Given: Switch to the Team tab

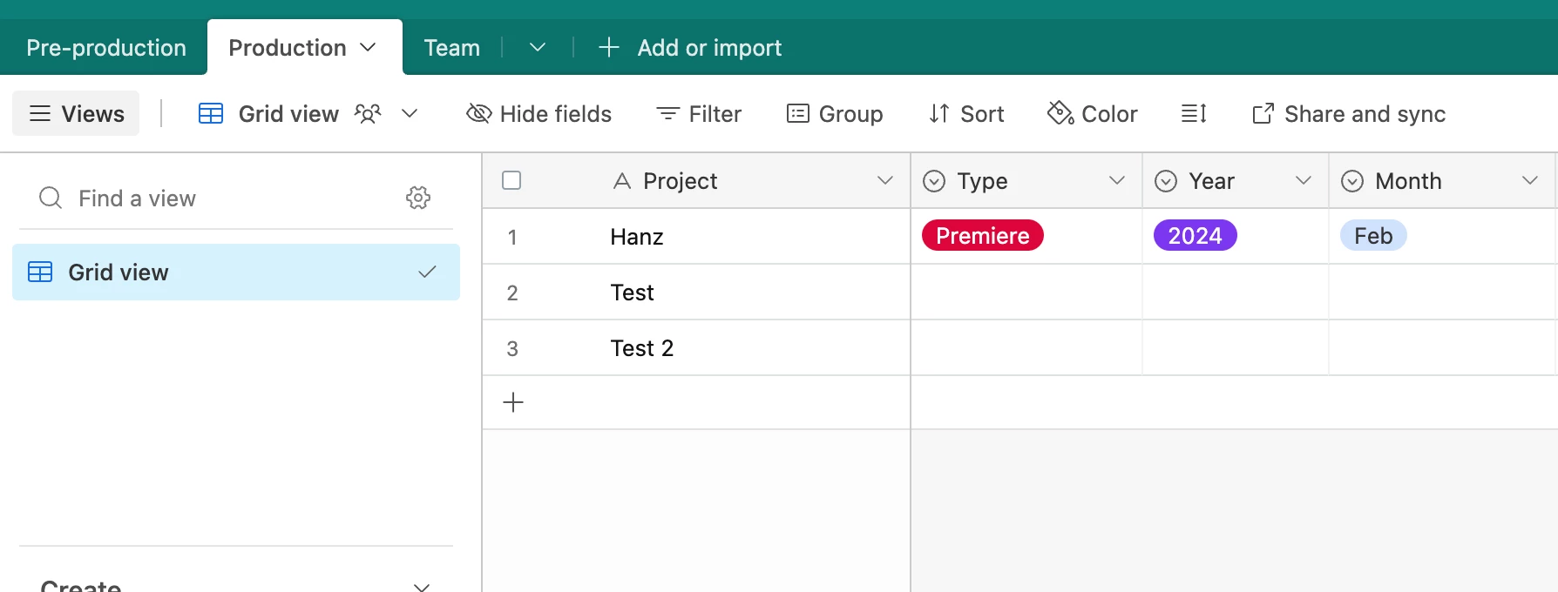Looking at the screenshot, I should pyautogui.click(x=451, y=47).
